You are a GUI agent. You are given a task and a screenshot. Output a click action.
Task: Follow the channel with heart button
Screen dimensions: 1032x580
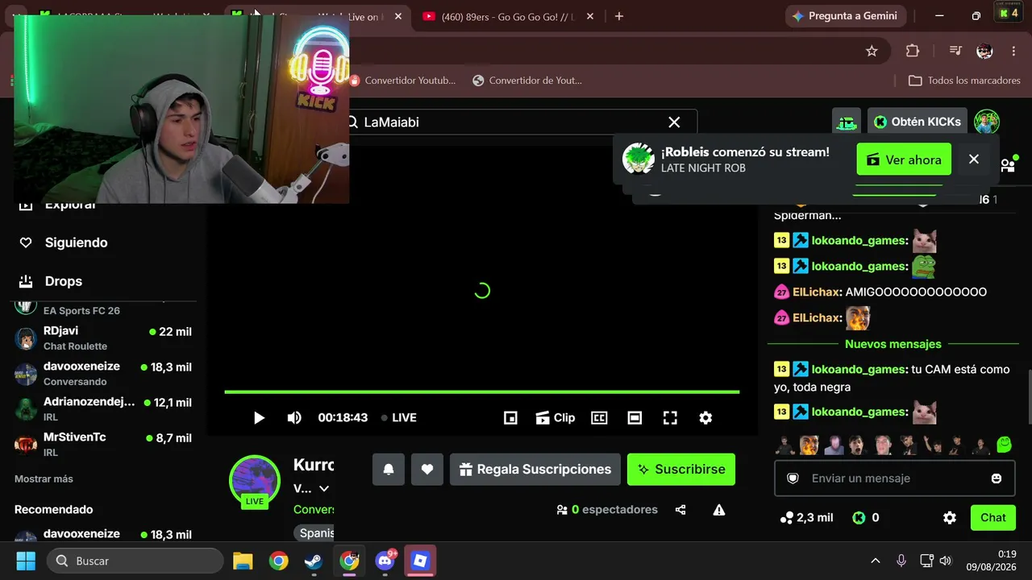tap(427, 470)
